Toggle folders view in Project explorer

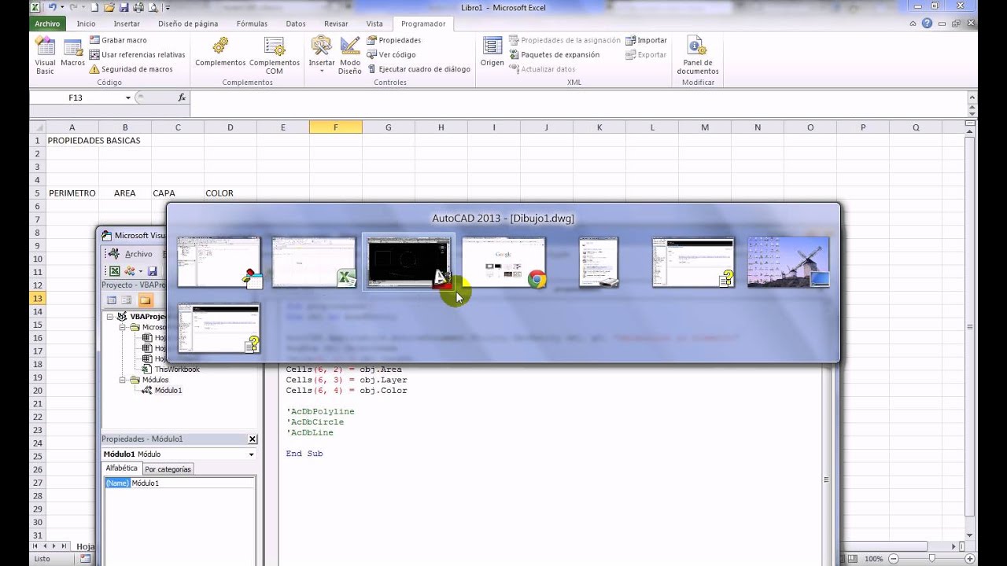[x=145, y=300]
